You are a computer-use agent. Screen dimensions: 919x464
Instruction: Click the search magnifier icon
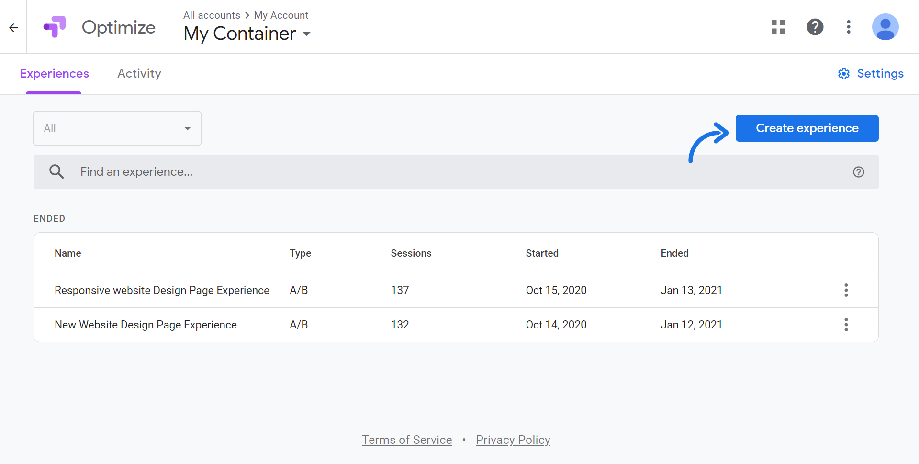(x=56, y=171)
